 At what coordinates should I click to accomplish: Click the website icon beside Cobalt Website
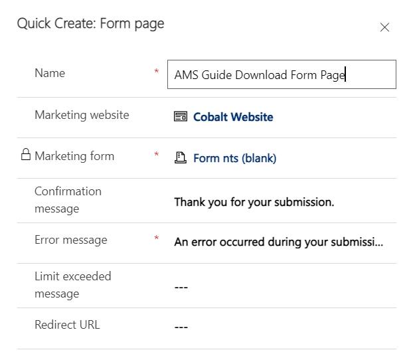point(180,117)
